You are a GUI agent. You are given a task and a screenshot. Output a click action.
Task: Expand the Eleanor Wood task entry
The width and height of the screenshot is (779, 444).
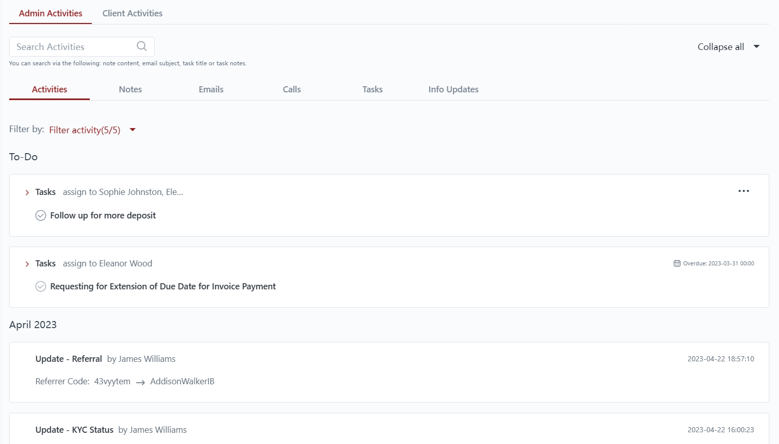(x=27, y=264)
